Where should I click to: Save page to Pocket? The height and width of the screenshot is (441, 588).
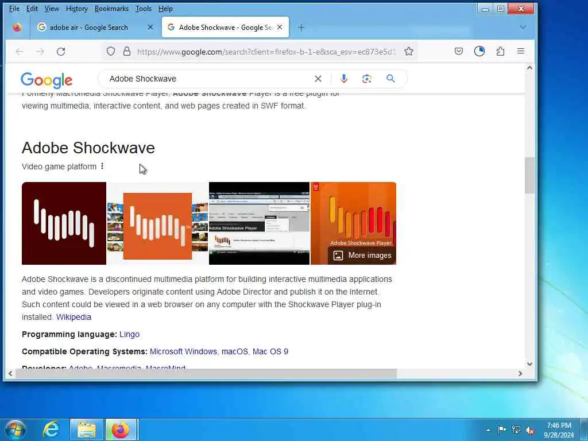[x=459, y=51]
